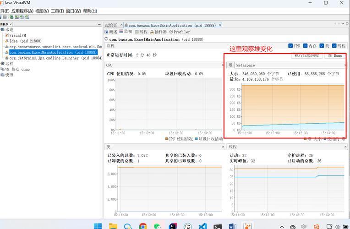
Task: Open Google Chrome from the taskbar
Action: 143,226
